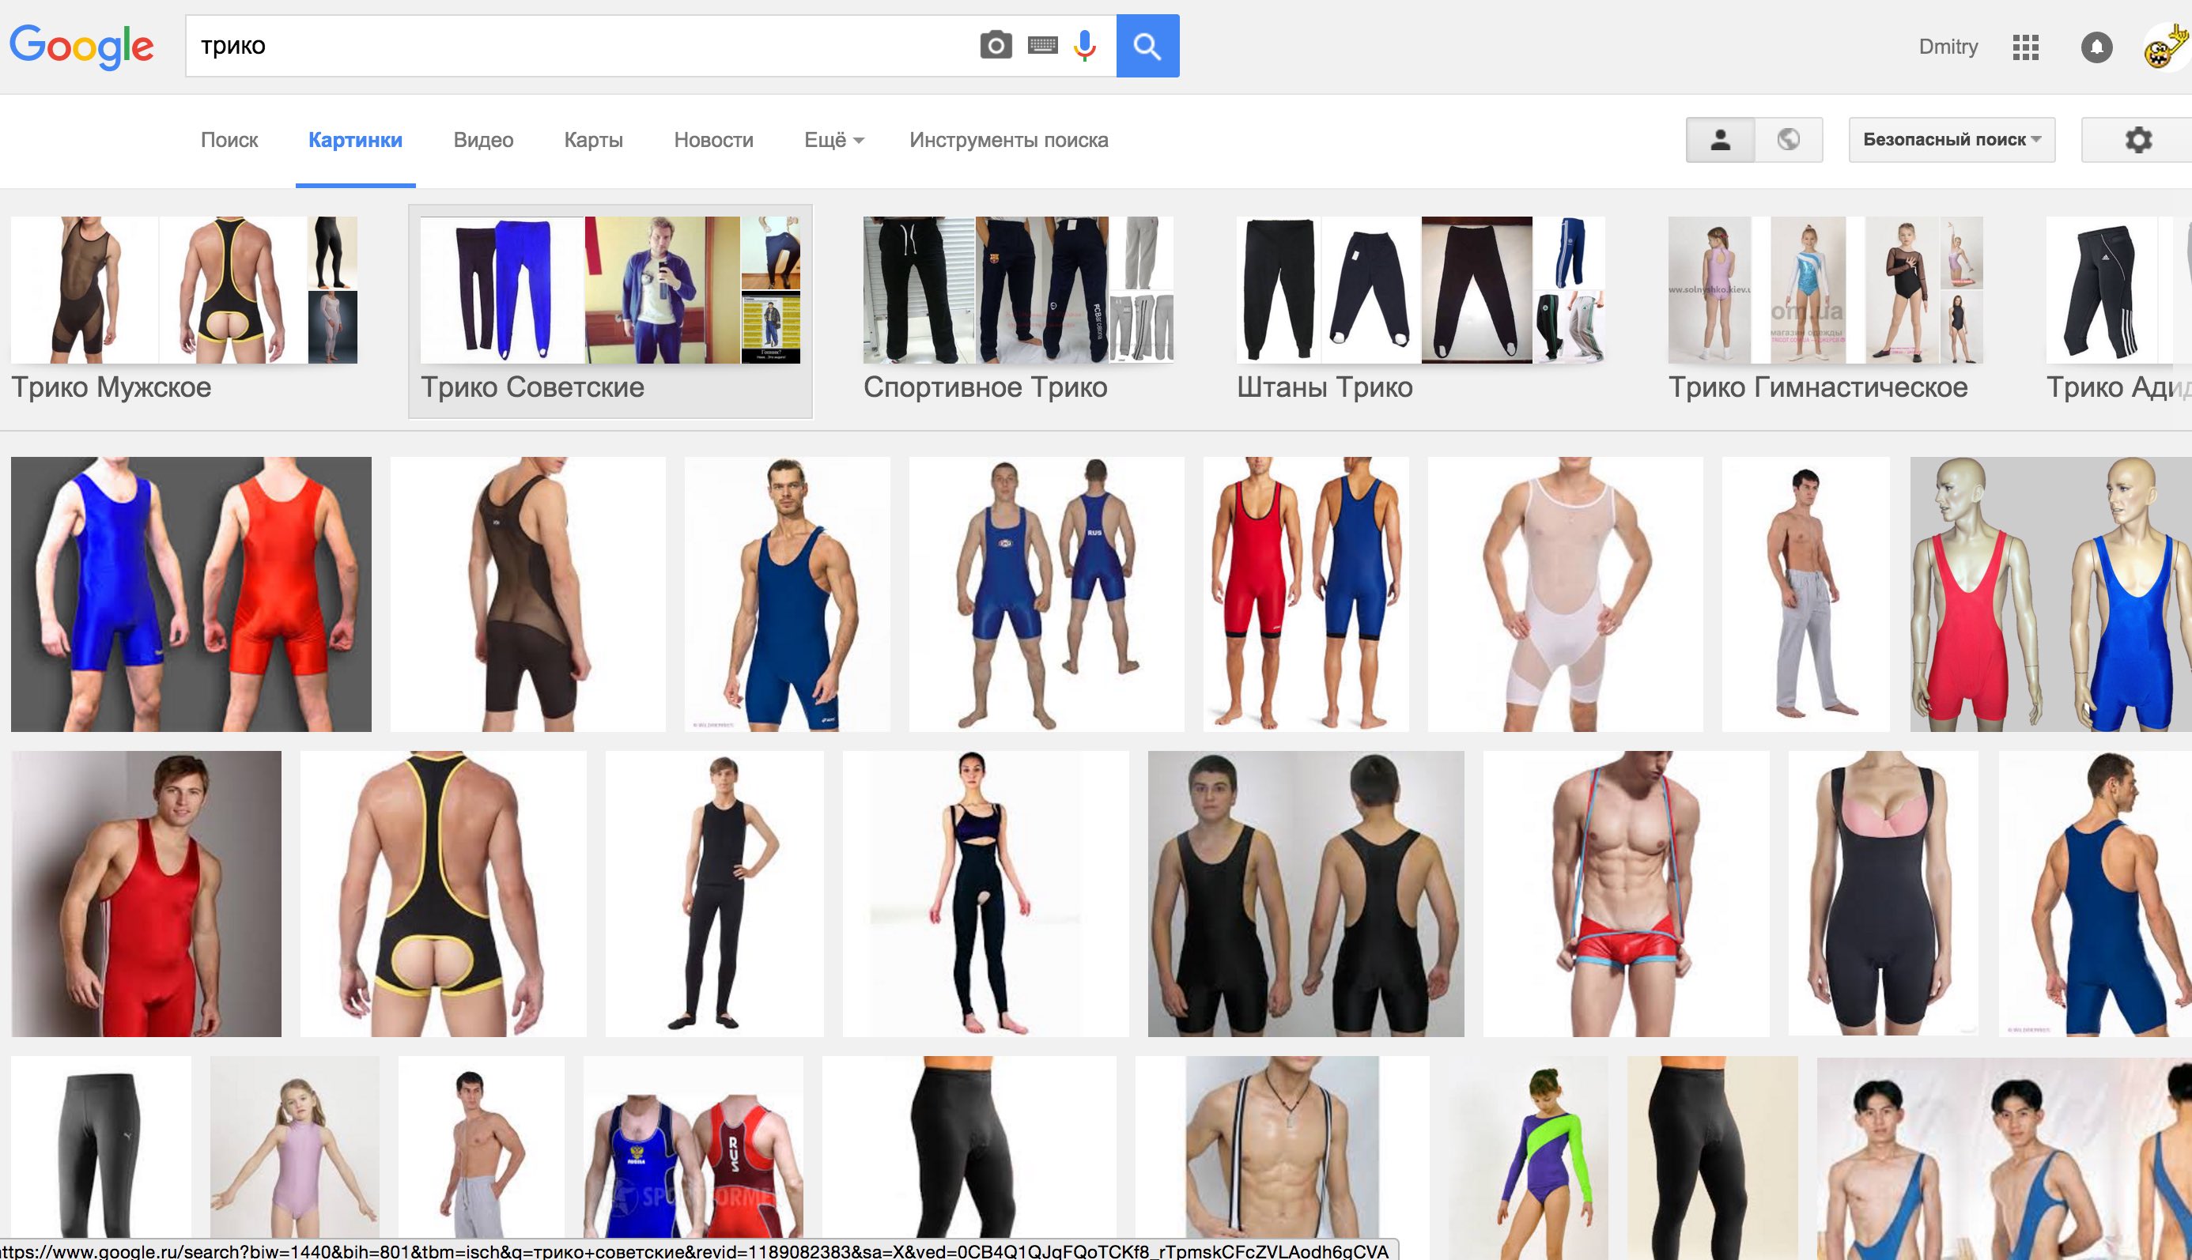Switch to the Видео tab
The height and width of the screenshot is (1260, 2192).
[x=483, y=140]
